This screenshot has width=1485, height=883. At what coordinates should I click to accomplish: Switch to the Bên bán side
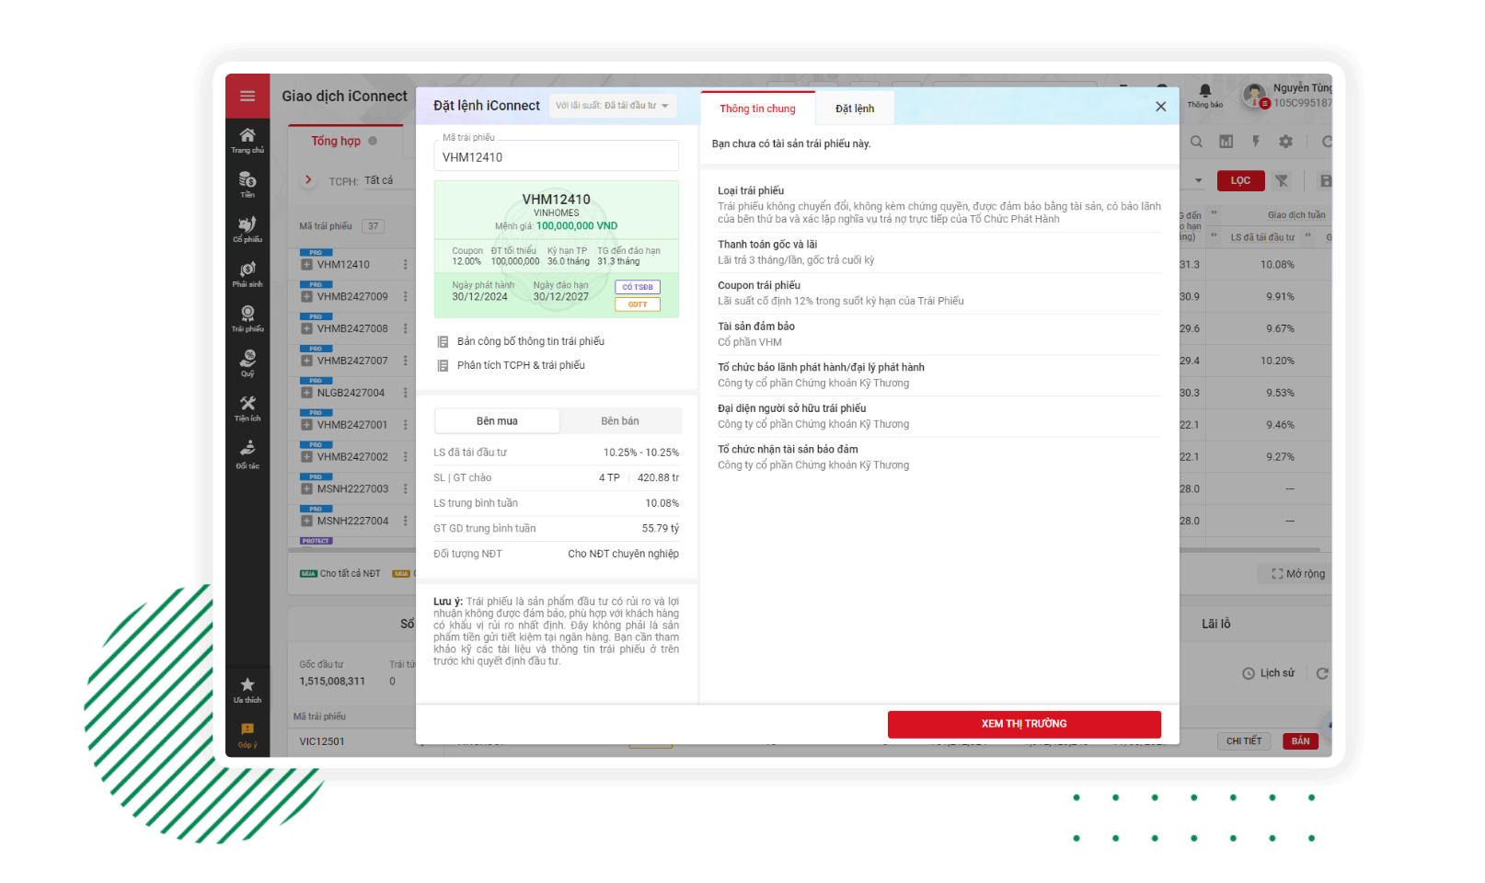[619, 421]
